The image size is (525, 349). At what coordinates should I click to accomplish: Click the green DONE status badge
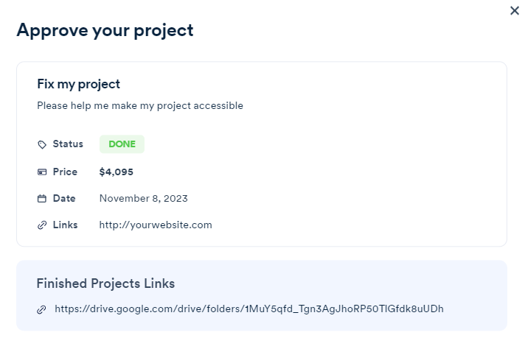[122, 144]
